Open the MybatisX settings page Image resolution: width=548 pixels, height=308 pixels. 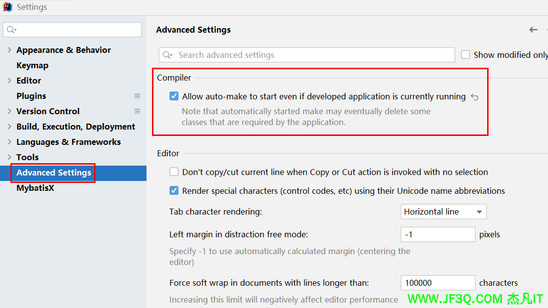(35, 188)
